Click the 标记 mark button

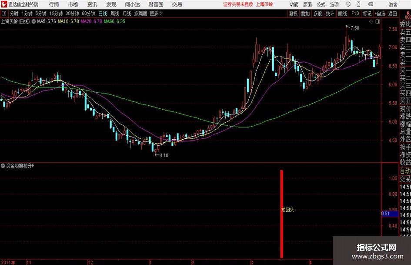(x=367, y=13)
